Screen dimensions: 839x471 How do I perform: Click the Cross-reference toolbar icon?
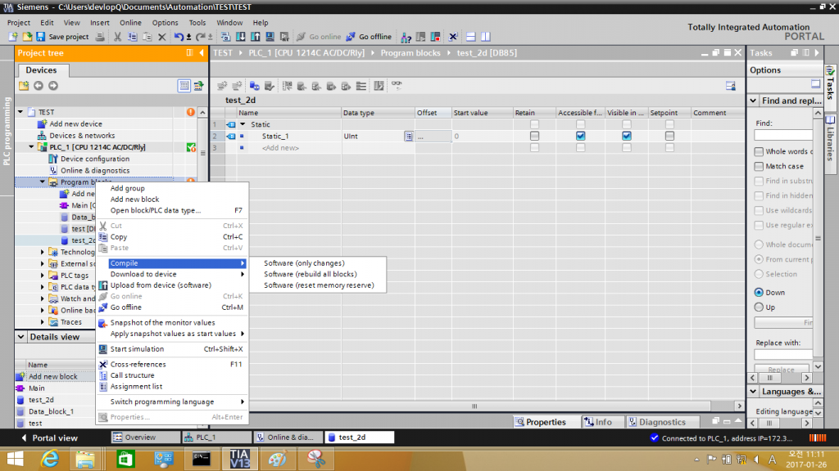tap(453, 37)
